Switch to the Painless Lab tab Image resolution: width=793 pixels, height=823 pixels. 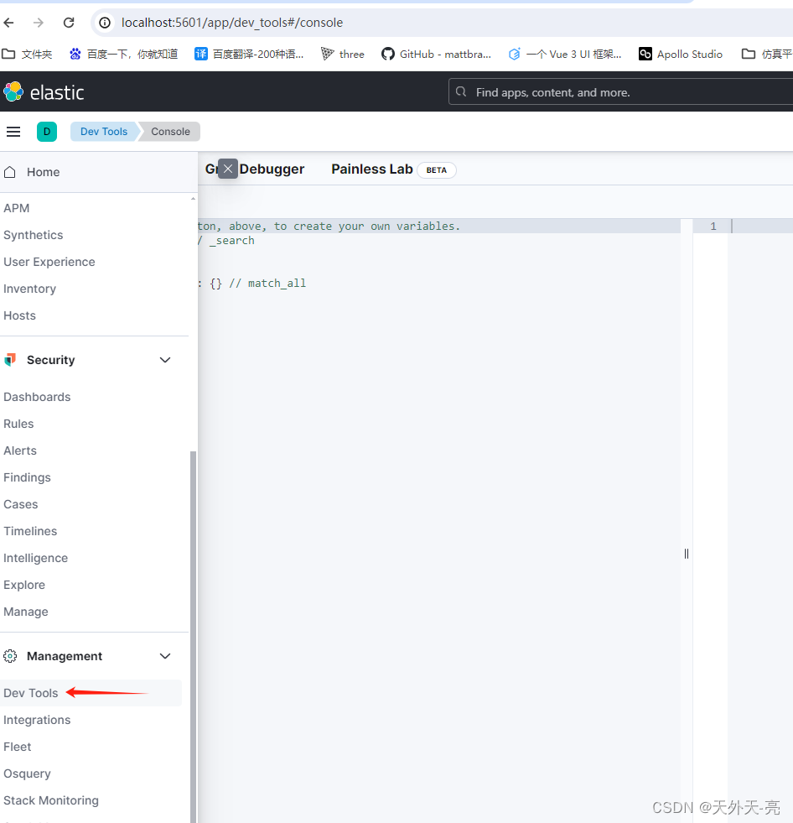click(372, 169)
